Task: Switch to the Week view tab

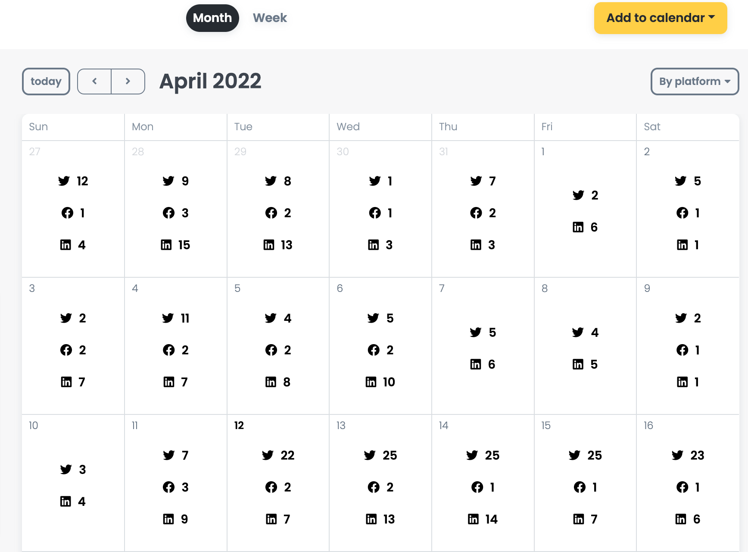Action: (270, 18)
